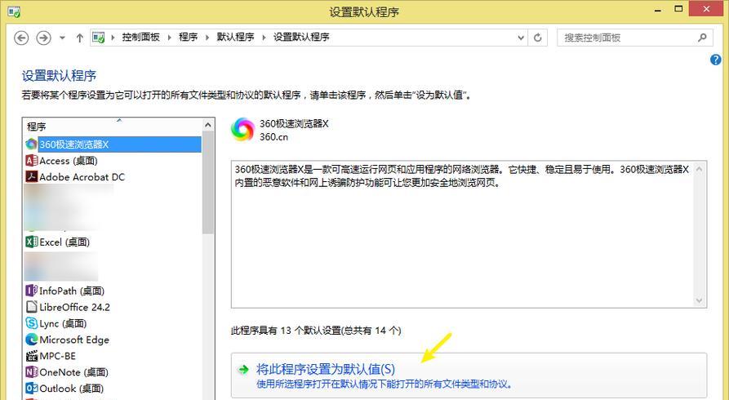Open the recent locations dropdown arrow
The image size is (729, 400).
[62, 38]
